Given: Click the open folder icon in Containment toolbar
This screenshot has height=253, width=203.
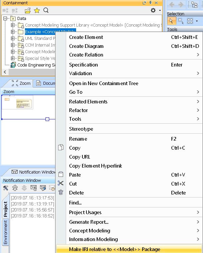Looking at the screenshot, I should (28, 11).
